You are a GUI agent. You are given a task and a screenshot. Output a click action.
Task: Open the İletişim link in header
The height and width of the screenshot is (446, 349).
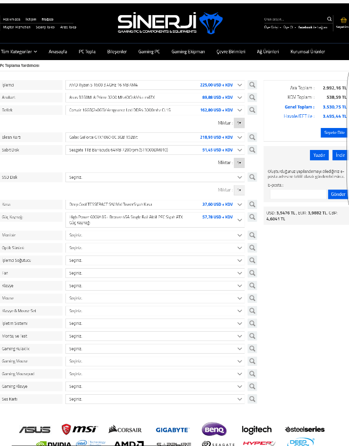(x=31, y=20)
